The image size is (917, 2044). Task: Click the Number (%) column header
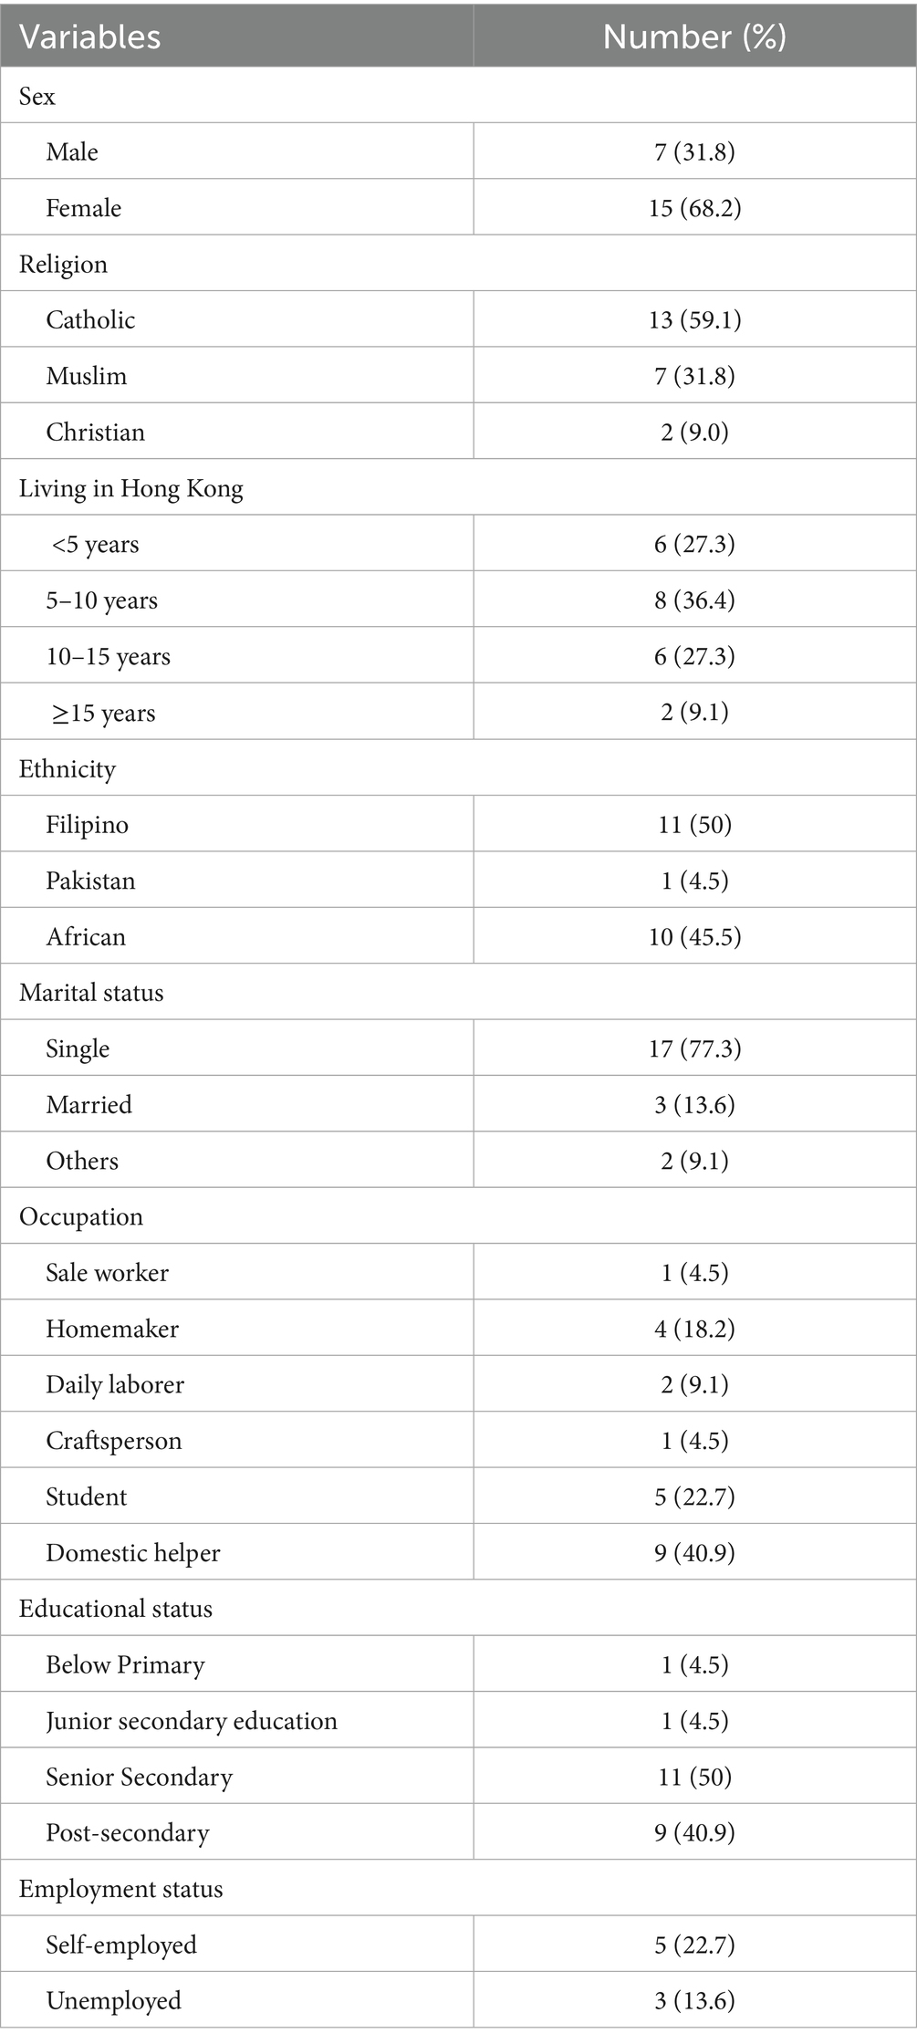[694, 36]
